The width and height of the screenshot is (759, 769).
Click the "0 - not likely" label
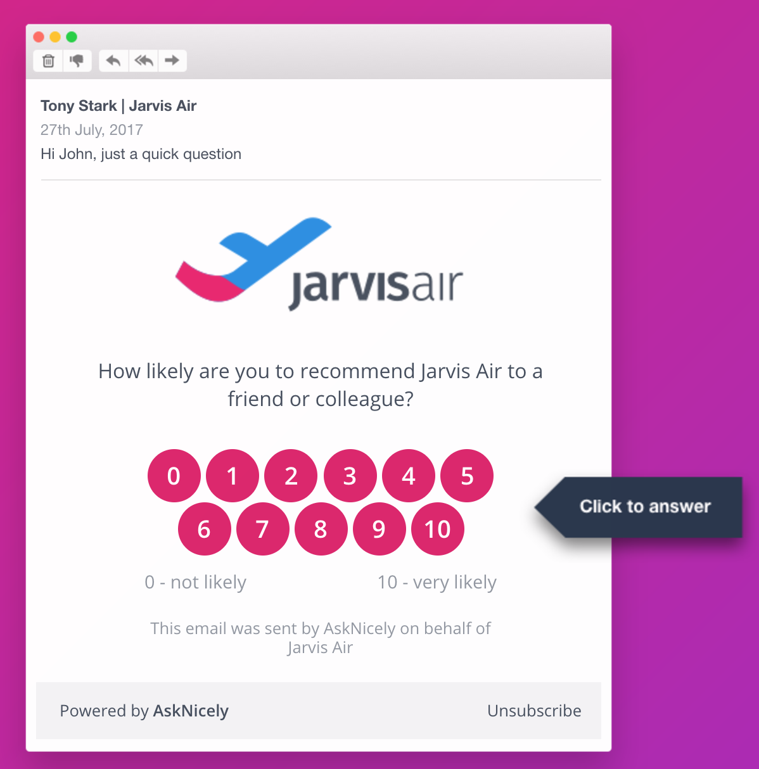[x=196, y=582]
